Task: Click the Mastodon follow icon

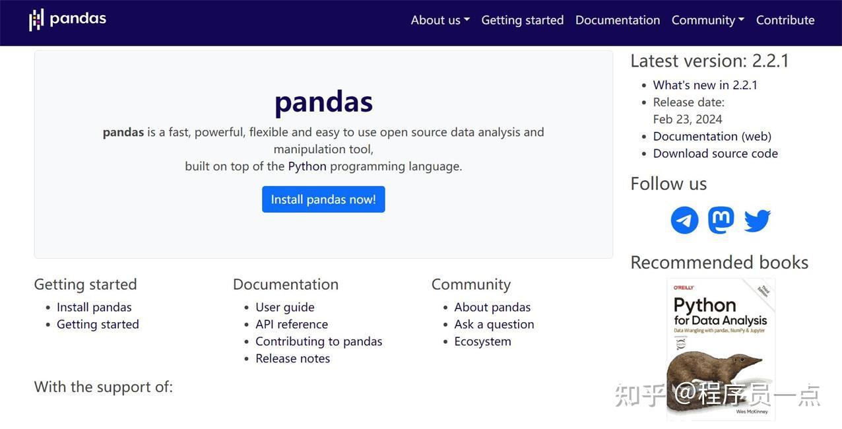Action: click(x=721, y=220)
